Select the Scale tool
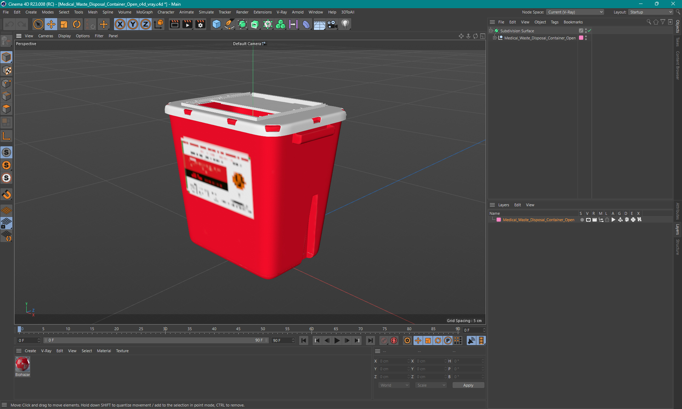 pos(64,24)
